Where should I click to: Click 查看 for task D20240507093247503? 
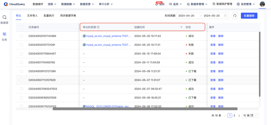point(213,89)
